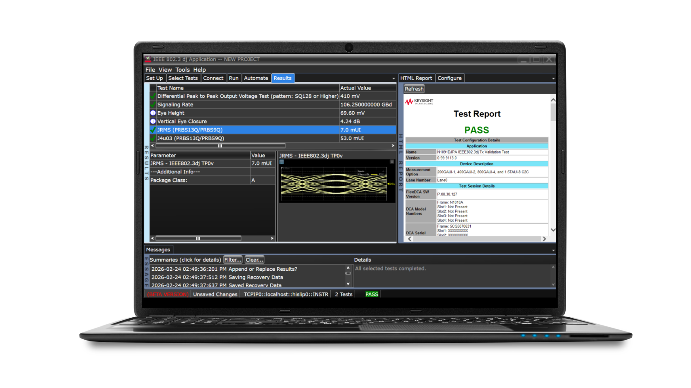Switch to the HTML Report tab

416,78
